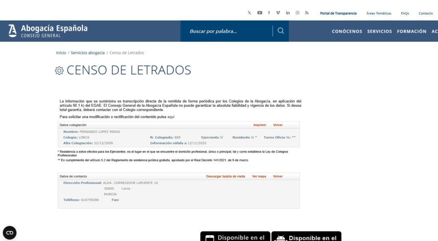
Task: Click the Abogacía Española logo
Action: (48, 31)
